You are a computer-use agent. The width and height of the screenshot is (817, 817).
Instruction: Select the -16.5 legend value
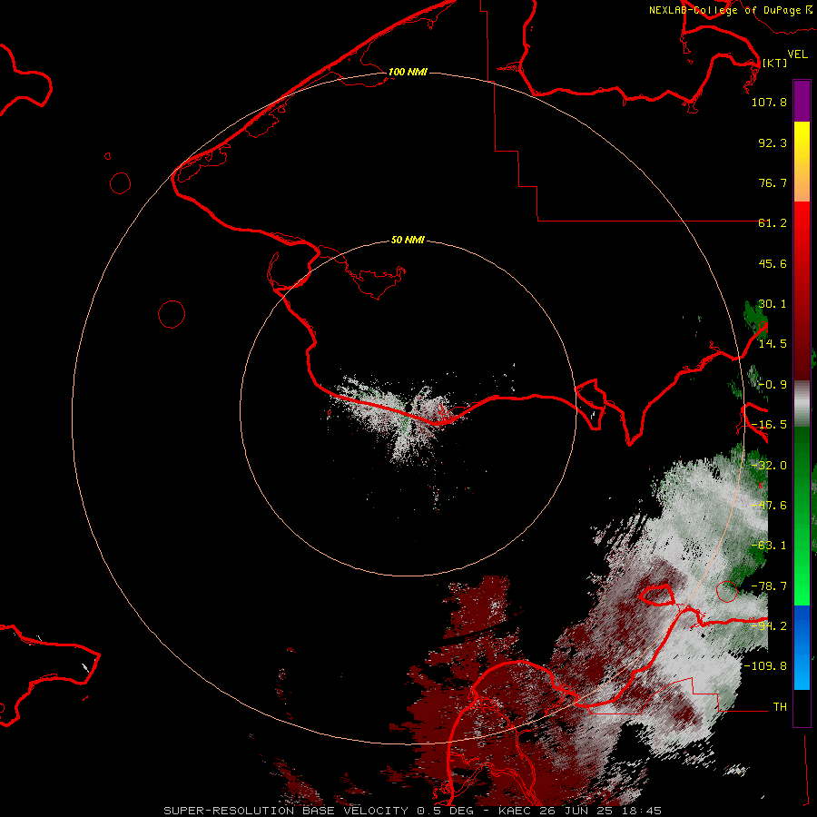[x=769, y=425]
